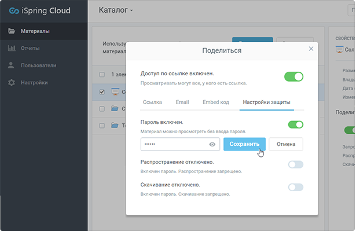Viewport: 356px width, 231px height.
Task: Open the Отчеты sidebar section
Action: (x=43, y=48)
